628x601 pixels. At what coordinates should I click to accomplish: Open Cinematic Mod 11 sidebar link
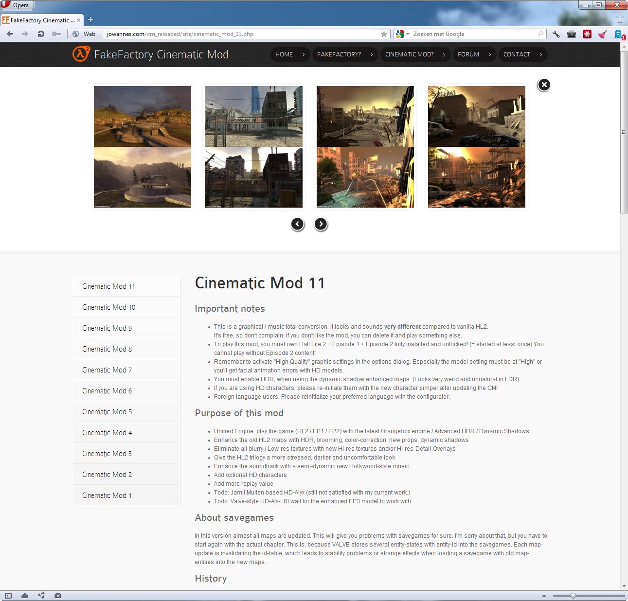[x=126, y=286]
